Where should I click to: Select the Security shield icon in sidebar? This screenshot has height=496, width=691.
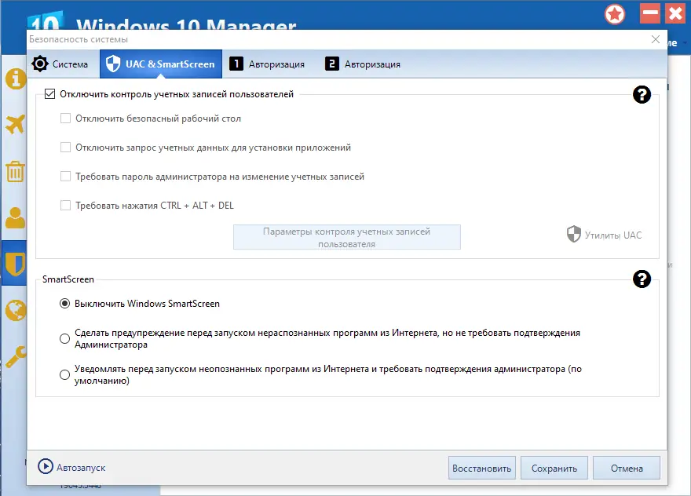(x=14, y=264)
